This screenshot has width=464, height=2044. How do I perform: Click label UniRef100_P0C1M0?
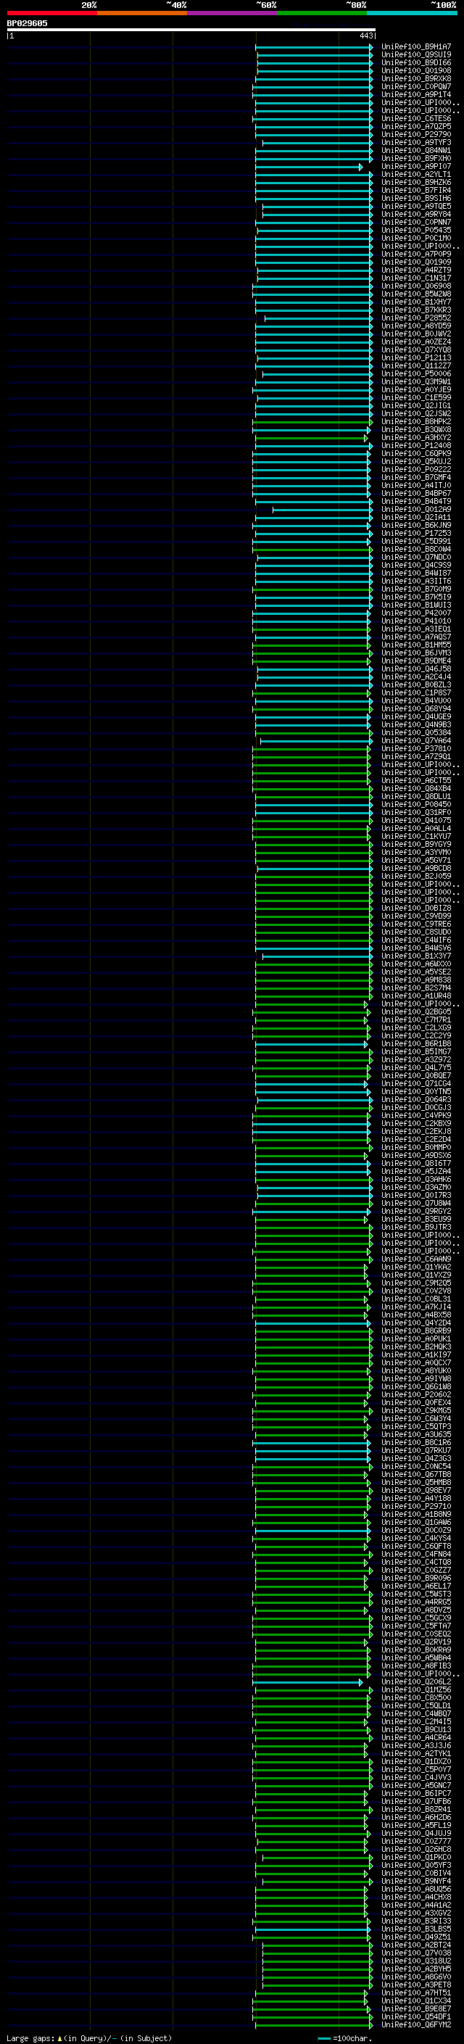point(416,238)
